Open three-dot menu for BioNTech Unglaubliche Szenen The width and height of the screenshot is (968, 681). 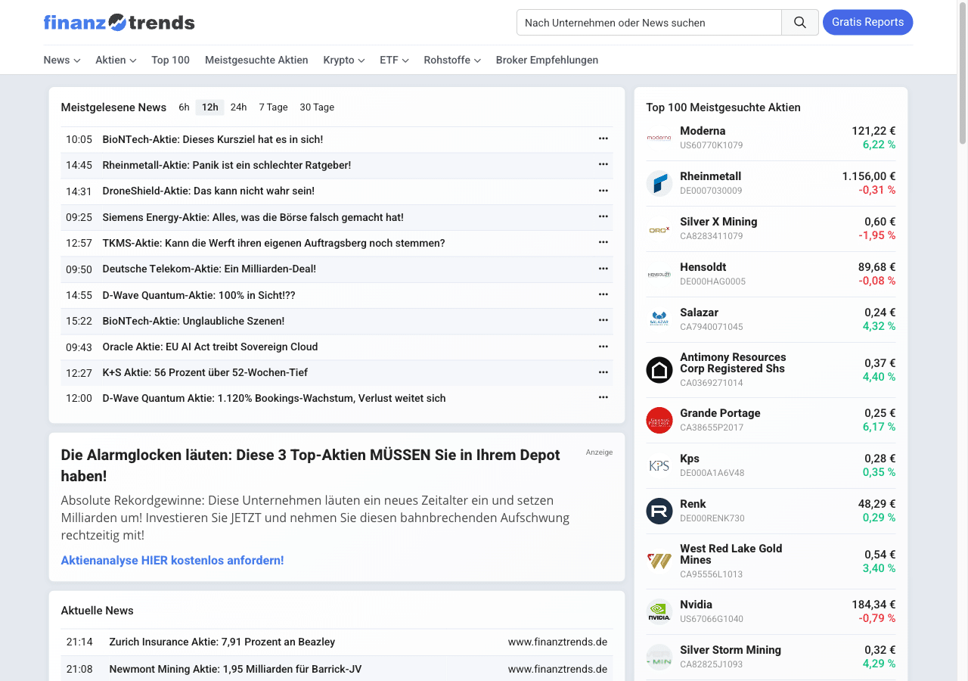(603, 320)
